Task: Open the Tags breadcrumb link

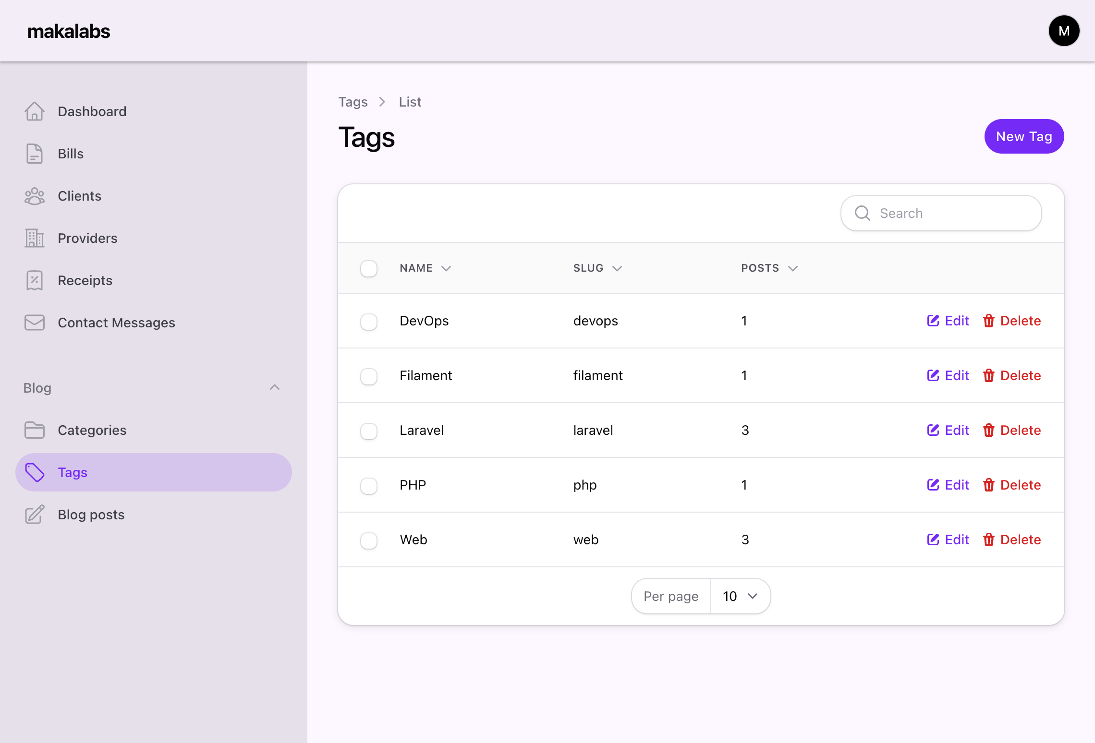Action: pos(353,102)
